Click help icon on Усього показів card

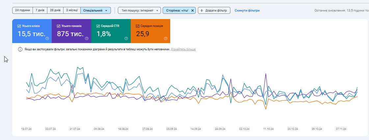[87, 38]
